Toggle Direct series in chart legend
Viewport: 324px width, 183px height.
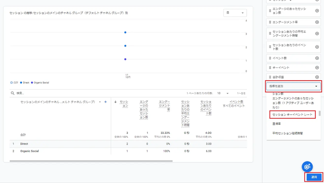pyautogui.click(x=25, y=83)
